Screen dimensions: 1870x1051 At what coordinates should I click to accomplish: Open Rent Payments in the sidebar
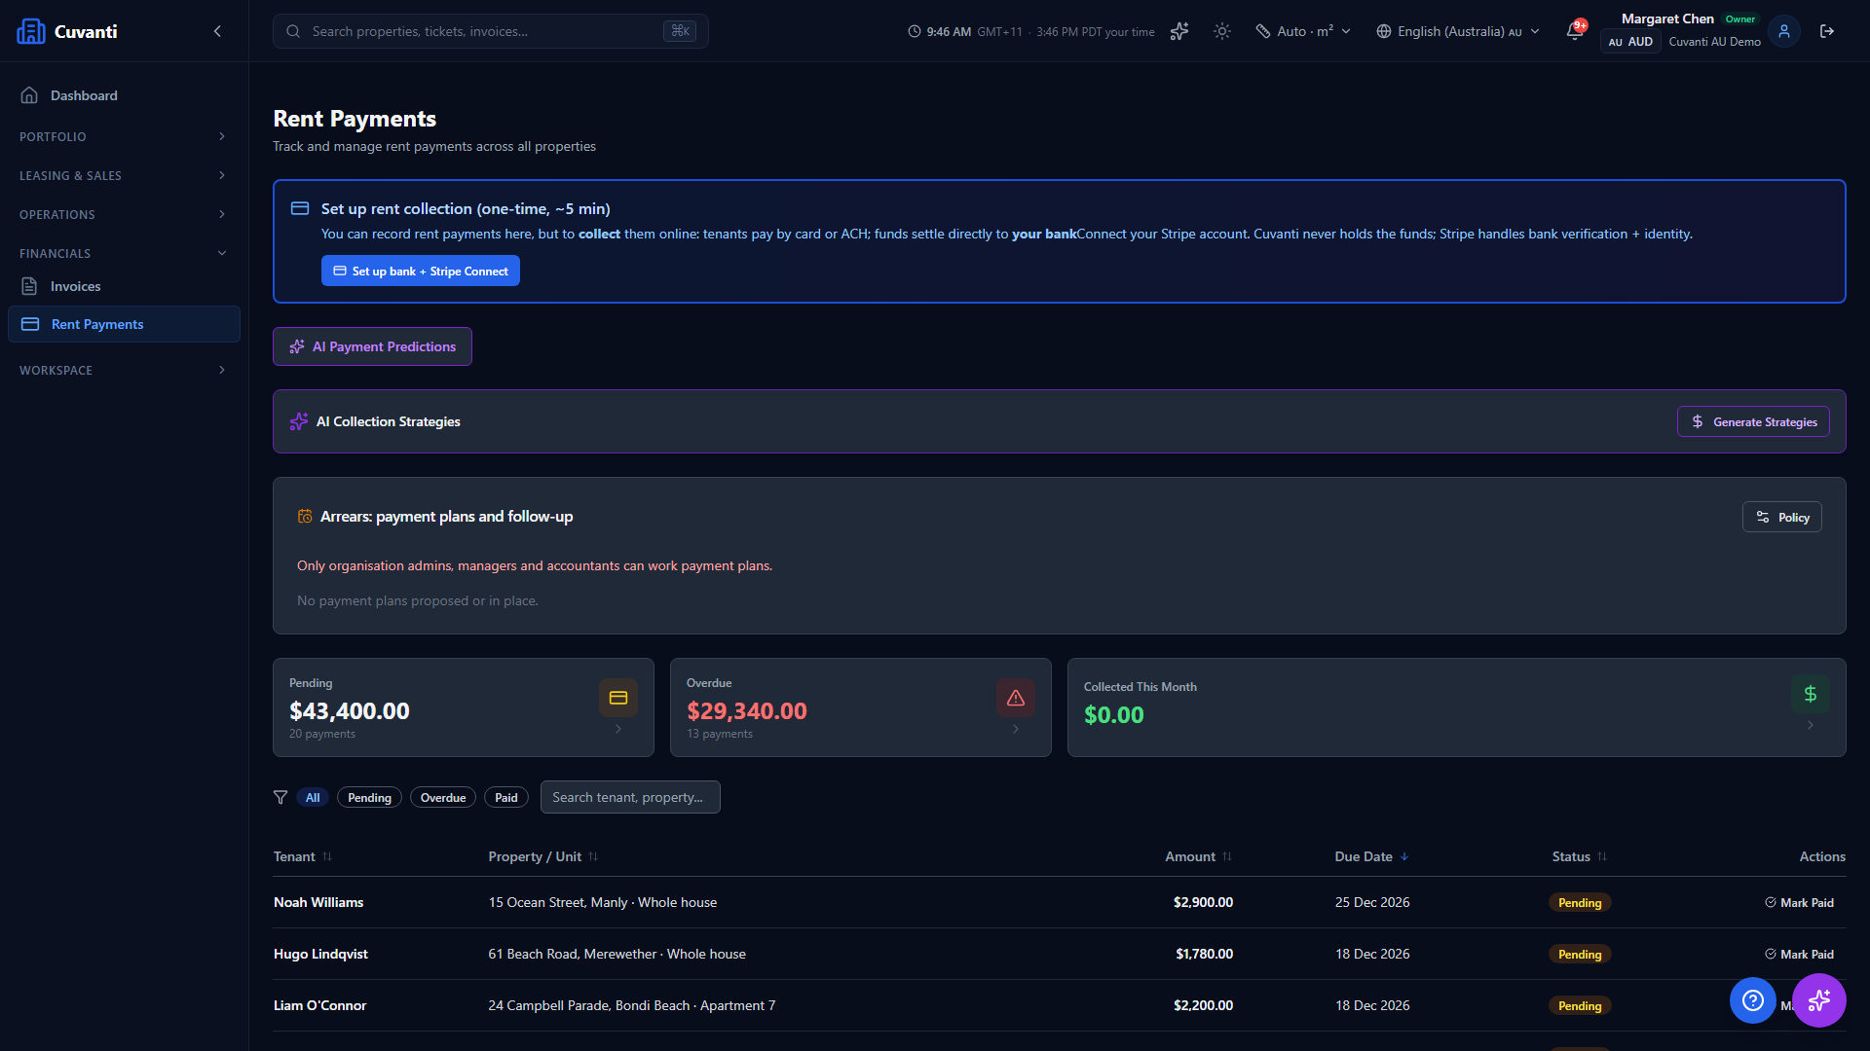pos(124,324)
